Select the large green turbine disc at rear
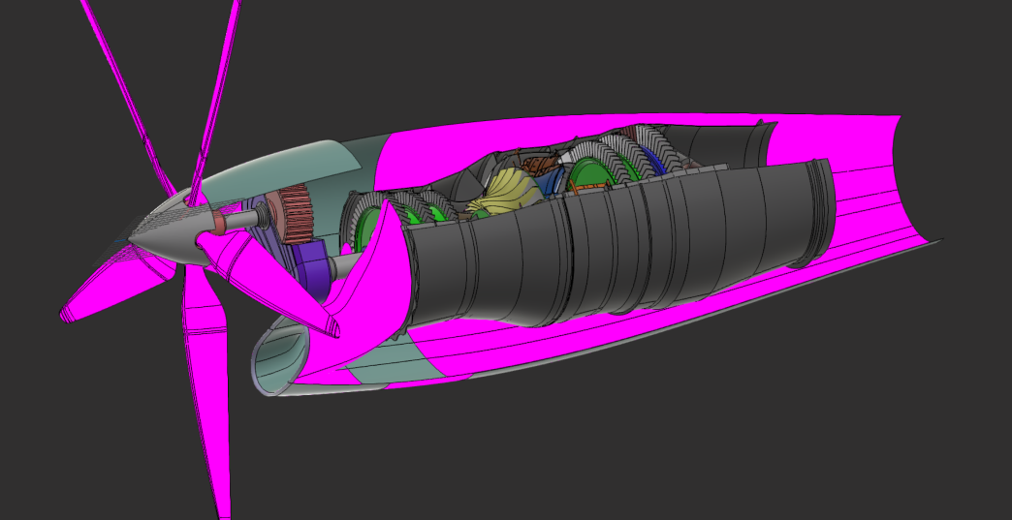The width and height of the screenshot is (1012, 520). click(x=588, y=176)
